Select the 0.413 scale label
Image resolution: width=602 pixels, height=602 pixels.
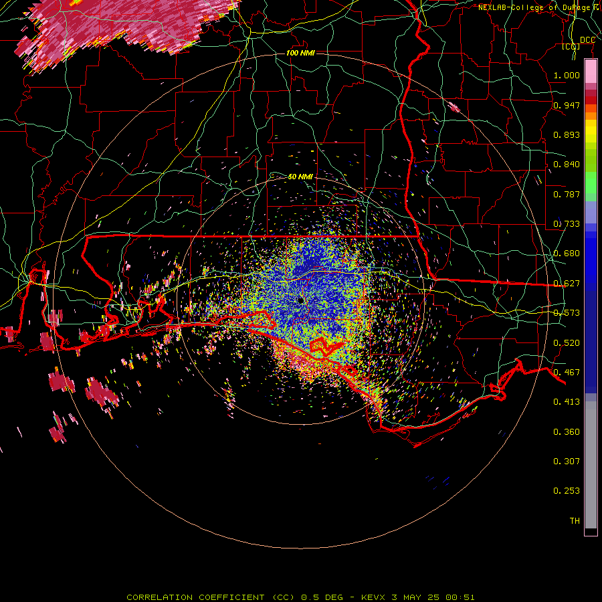click(x=567, y=402)
